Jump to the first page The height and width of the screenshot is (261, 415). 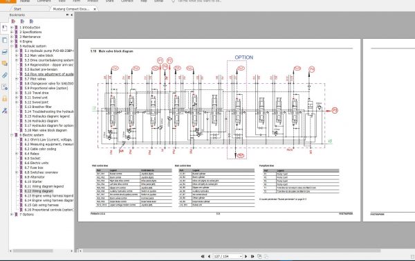[x=203, y=256]
